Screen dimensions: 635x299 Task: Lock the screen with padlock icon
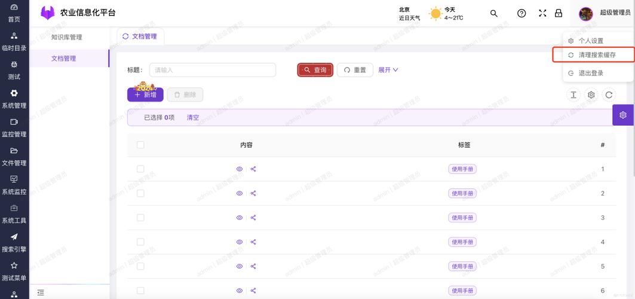559,13
